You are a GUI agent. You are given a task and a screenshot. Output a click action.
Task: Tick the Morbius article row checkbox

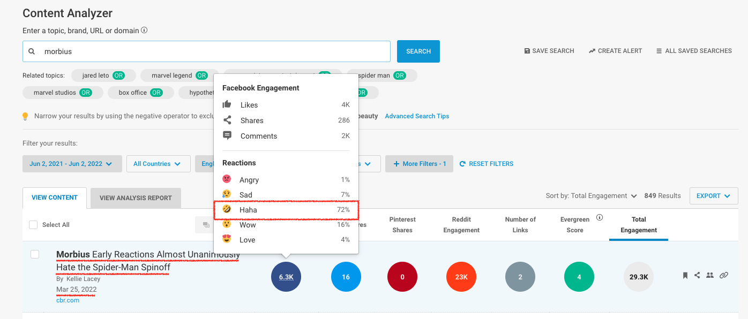[x=35, y=254]
